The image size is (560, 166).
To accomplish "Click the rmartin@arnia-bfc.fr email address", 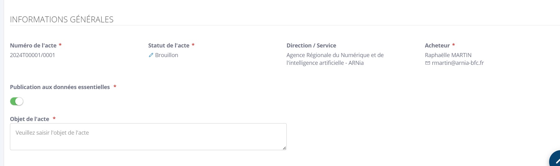I will tap(458, 63).
